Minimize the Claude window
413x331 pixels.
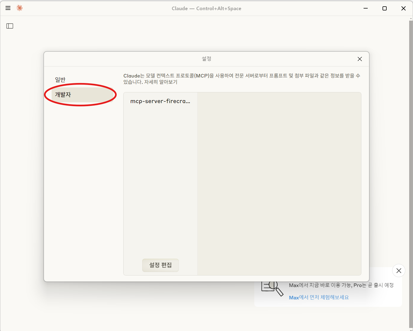(365, 8)
